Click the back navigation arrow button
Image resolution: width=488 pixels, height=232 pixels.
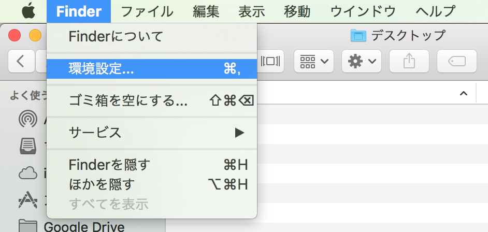pyautogui.click(x=21, y=61)
